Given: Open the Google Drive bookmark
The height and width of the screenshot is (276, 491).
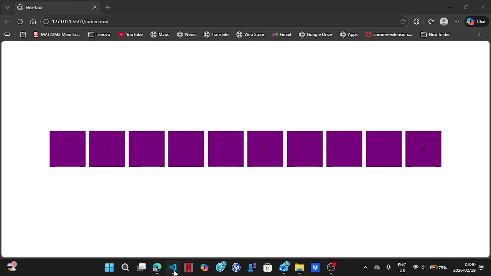Looking at the screenshot, I should tap(315, 34).
